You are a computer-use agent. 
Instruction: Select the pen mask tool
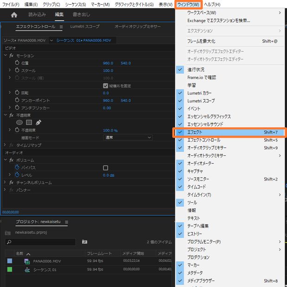click(x=38, y=122)
